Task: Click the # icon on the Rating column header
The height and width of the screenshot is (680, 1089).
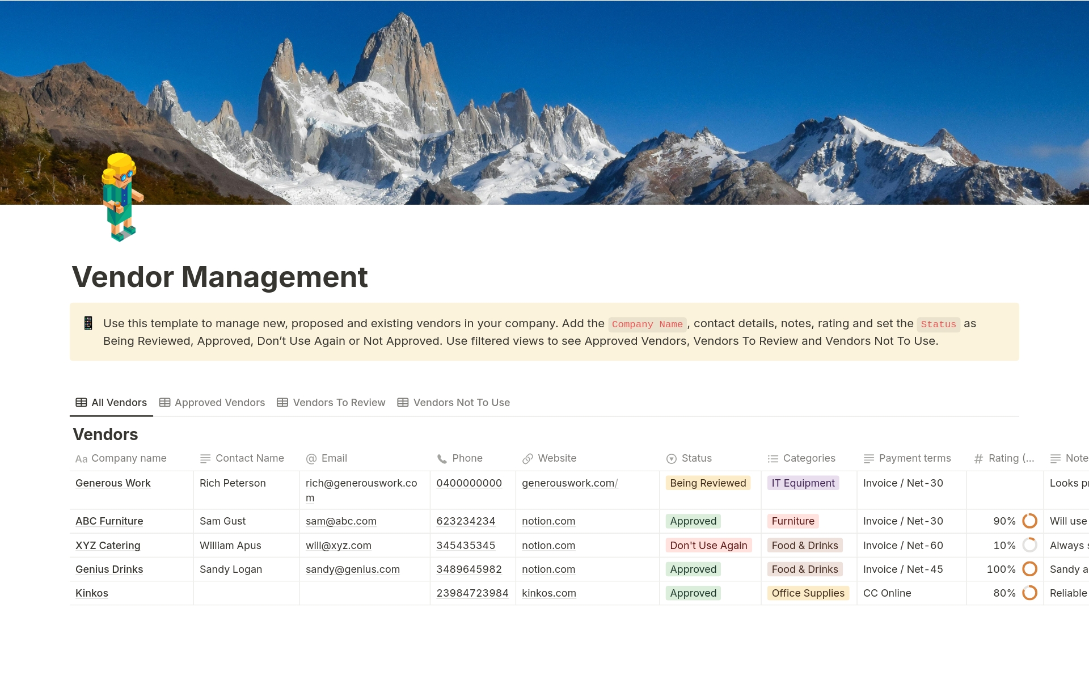Action: 978,458
